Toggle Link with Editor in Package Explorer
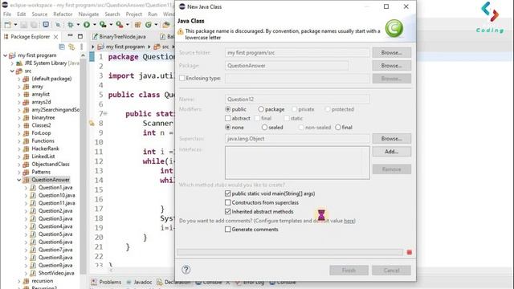514x289 pixels. tap(71, 47)
